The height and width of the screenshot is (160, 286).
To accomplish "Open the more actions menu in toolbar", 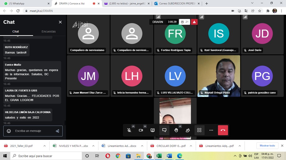I will click(x=211, y=130).
